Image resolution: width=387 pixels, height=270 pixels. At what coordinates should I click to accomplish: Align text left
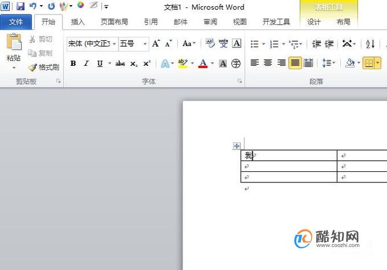(255, 63)
